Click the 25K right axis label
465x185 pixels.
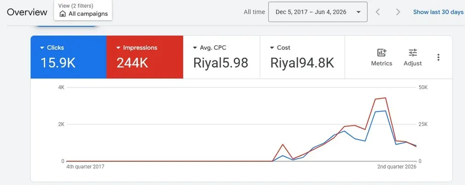[x=423, y=125]
